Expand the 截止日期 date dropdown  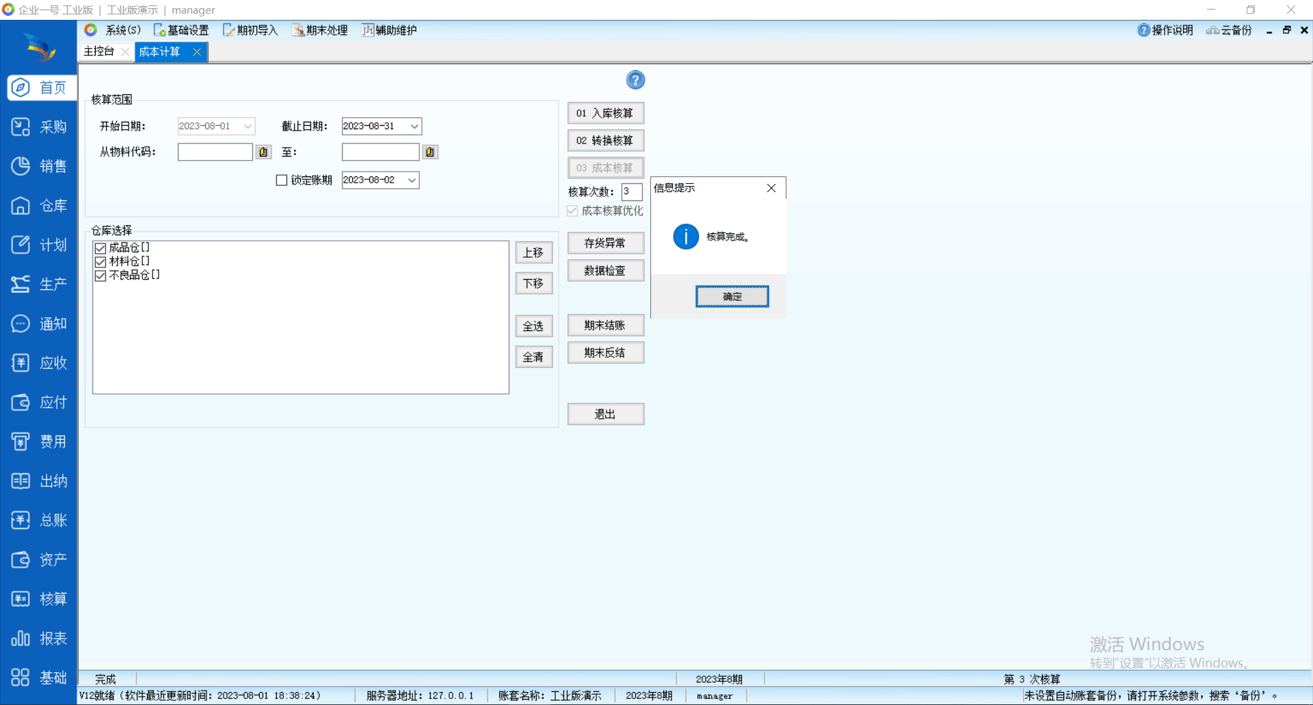(414, 127)
